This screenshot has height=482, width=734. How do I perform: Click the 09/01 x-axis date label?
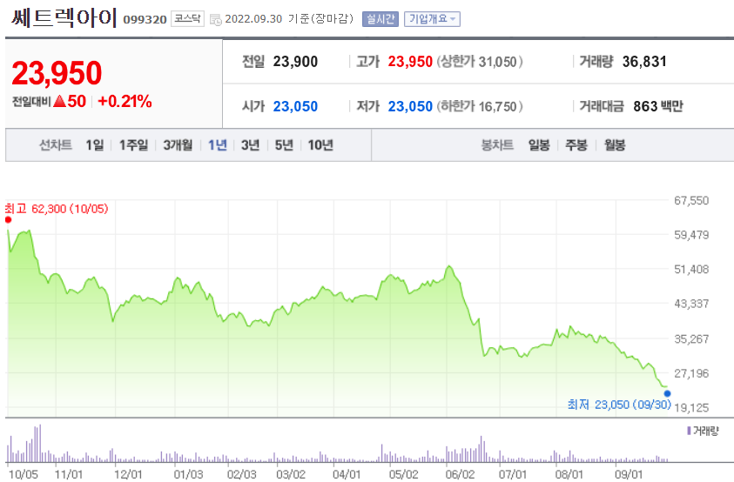629,474
